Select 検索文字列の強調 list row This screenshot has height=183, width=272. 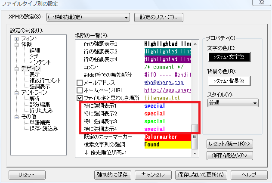pos(133,144)
